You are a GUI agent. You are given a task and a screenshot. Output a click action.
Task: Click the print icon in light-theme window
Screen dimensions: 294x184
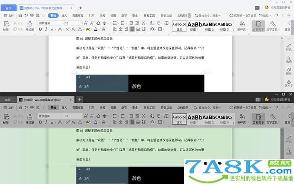tap(32, 16)
